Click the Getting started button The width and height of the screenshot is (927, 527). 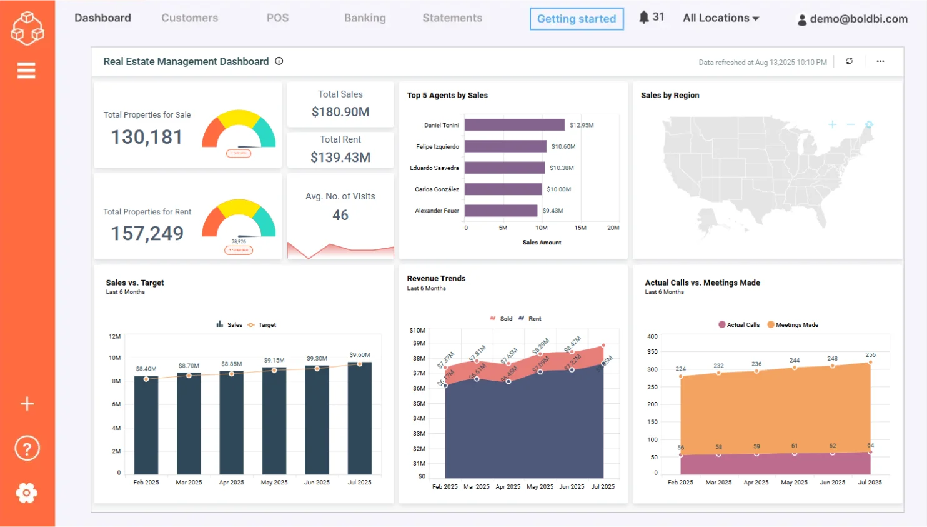[x=576, y=19]
